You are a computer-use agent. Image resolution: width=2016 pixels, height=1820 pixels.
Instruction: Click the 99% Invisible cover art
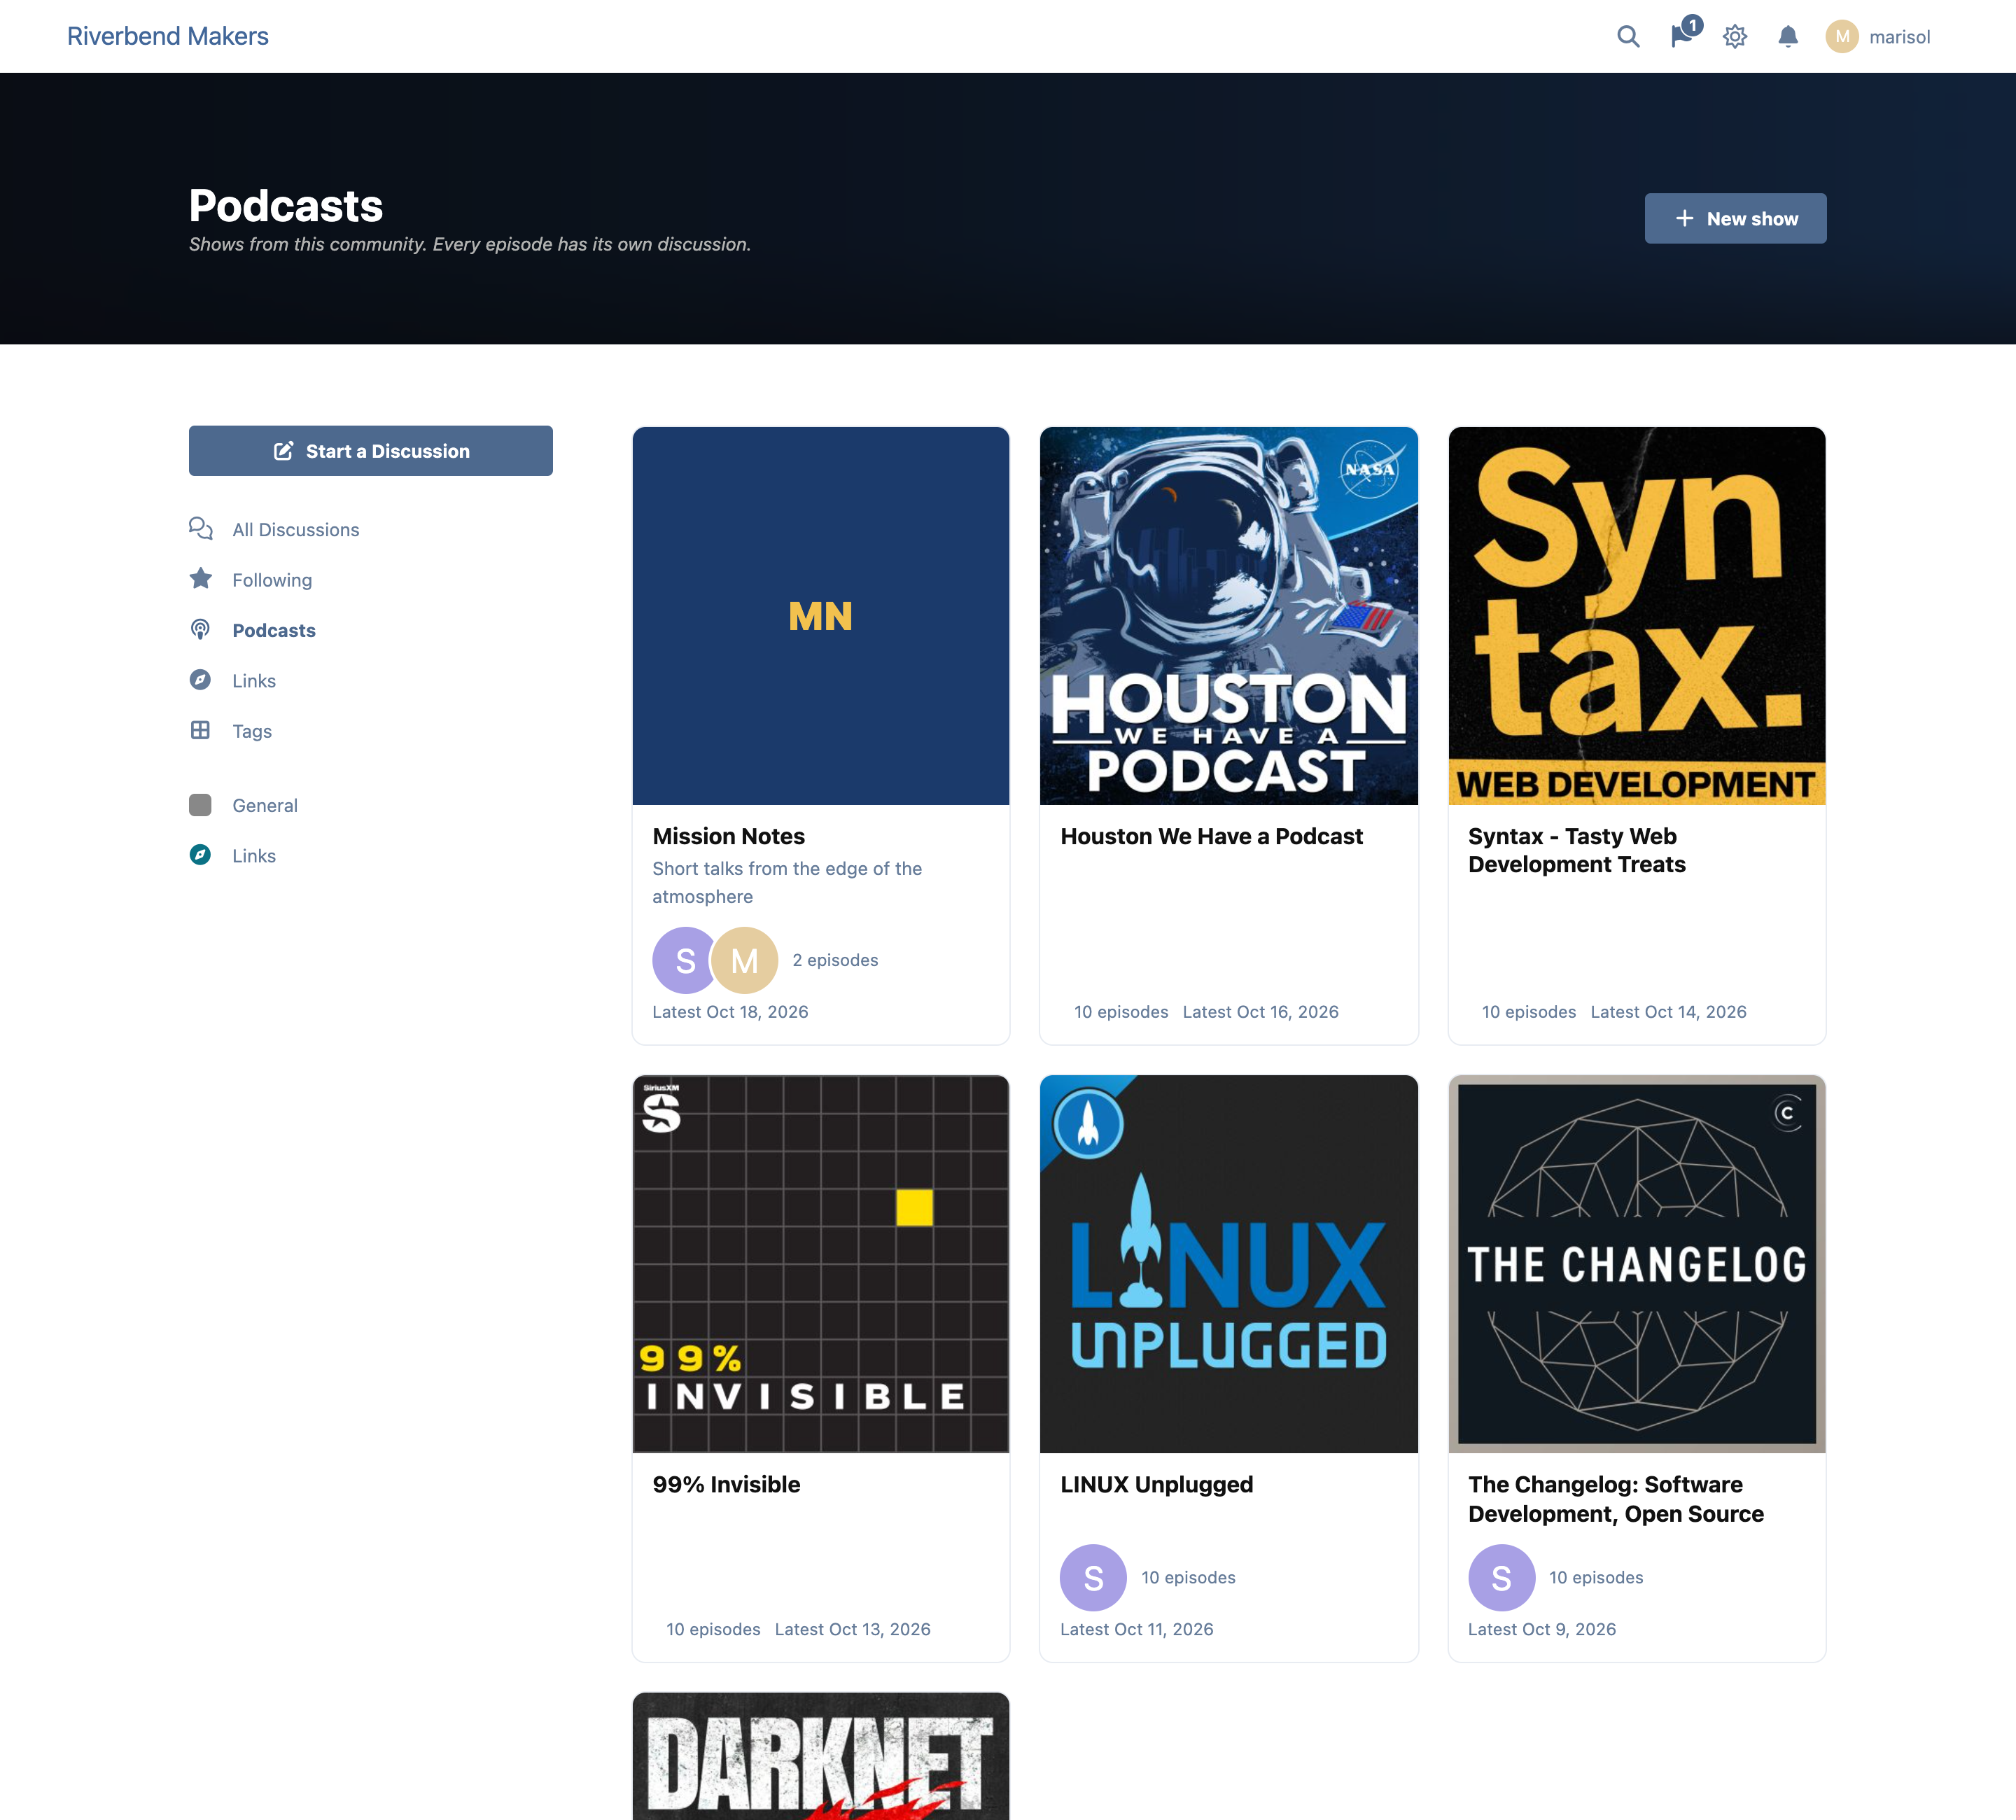point(821,1264)
